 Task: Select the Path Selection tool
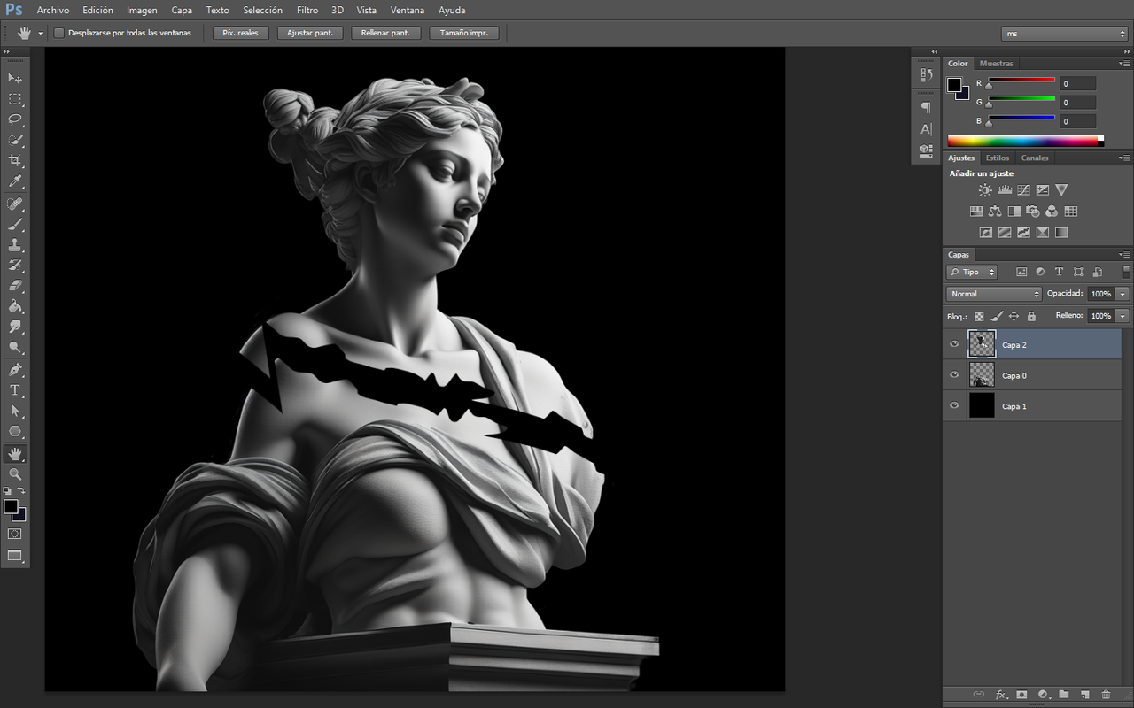tap(15, 411)
